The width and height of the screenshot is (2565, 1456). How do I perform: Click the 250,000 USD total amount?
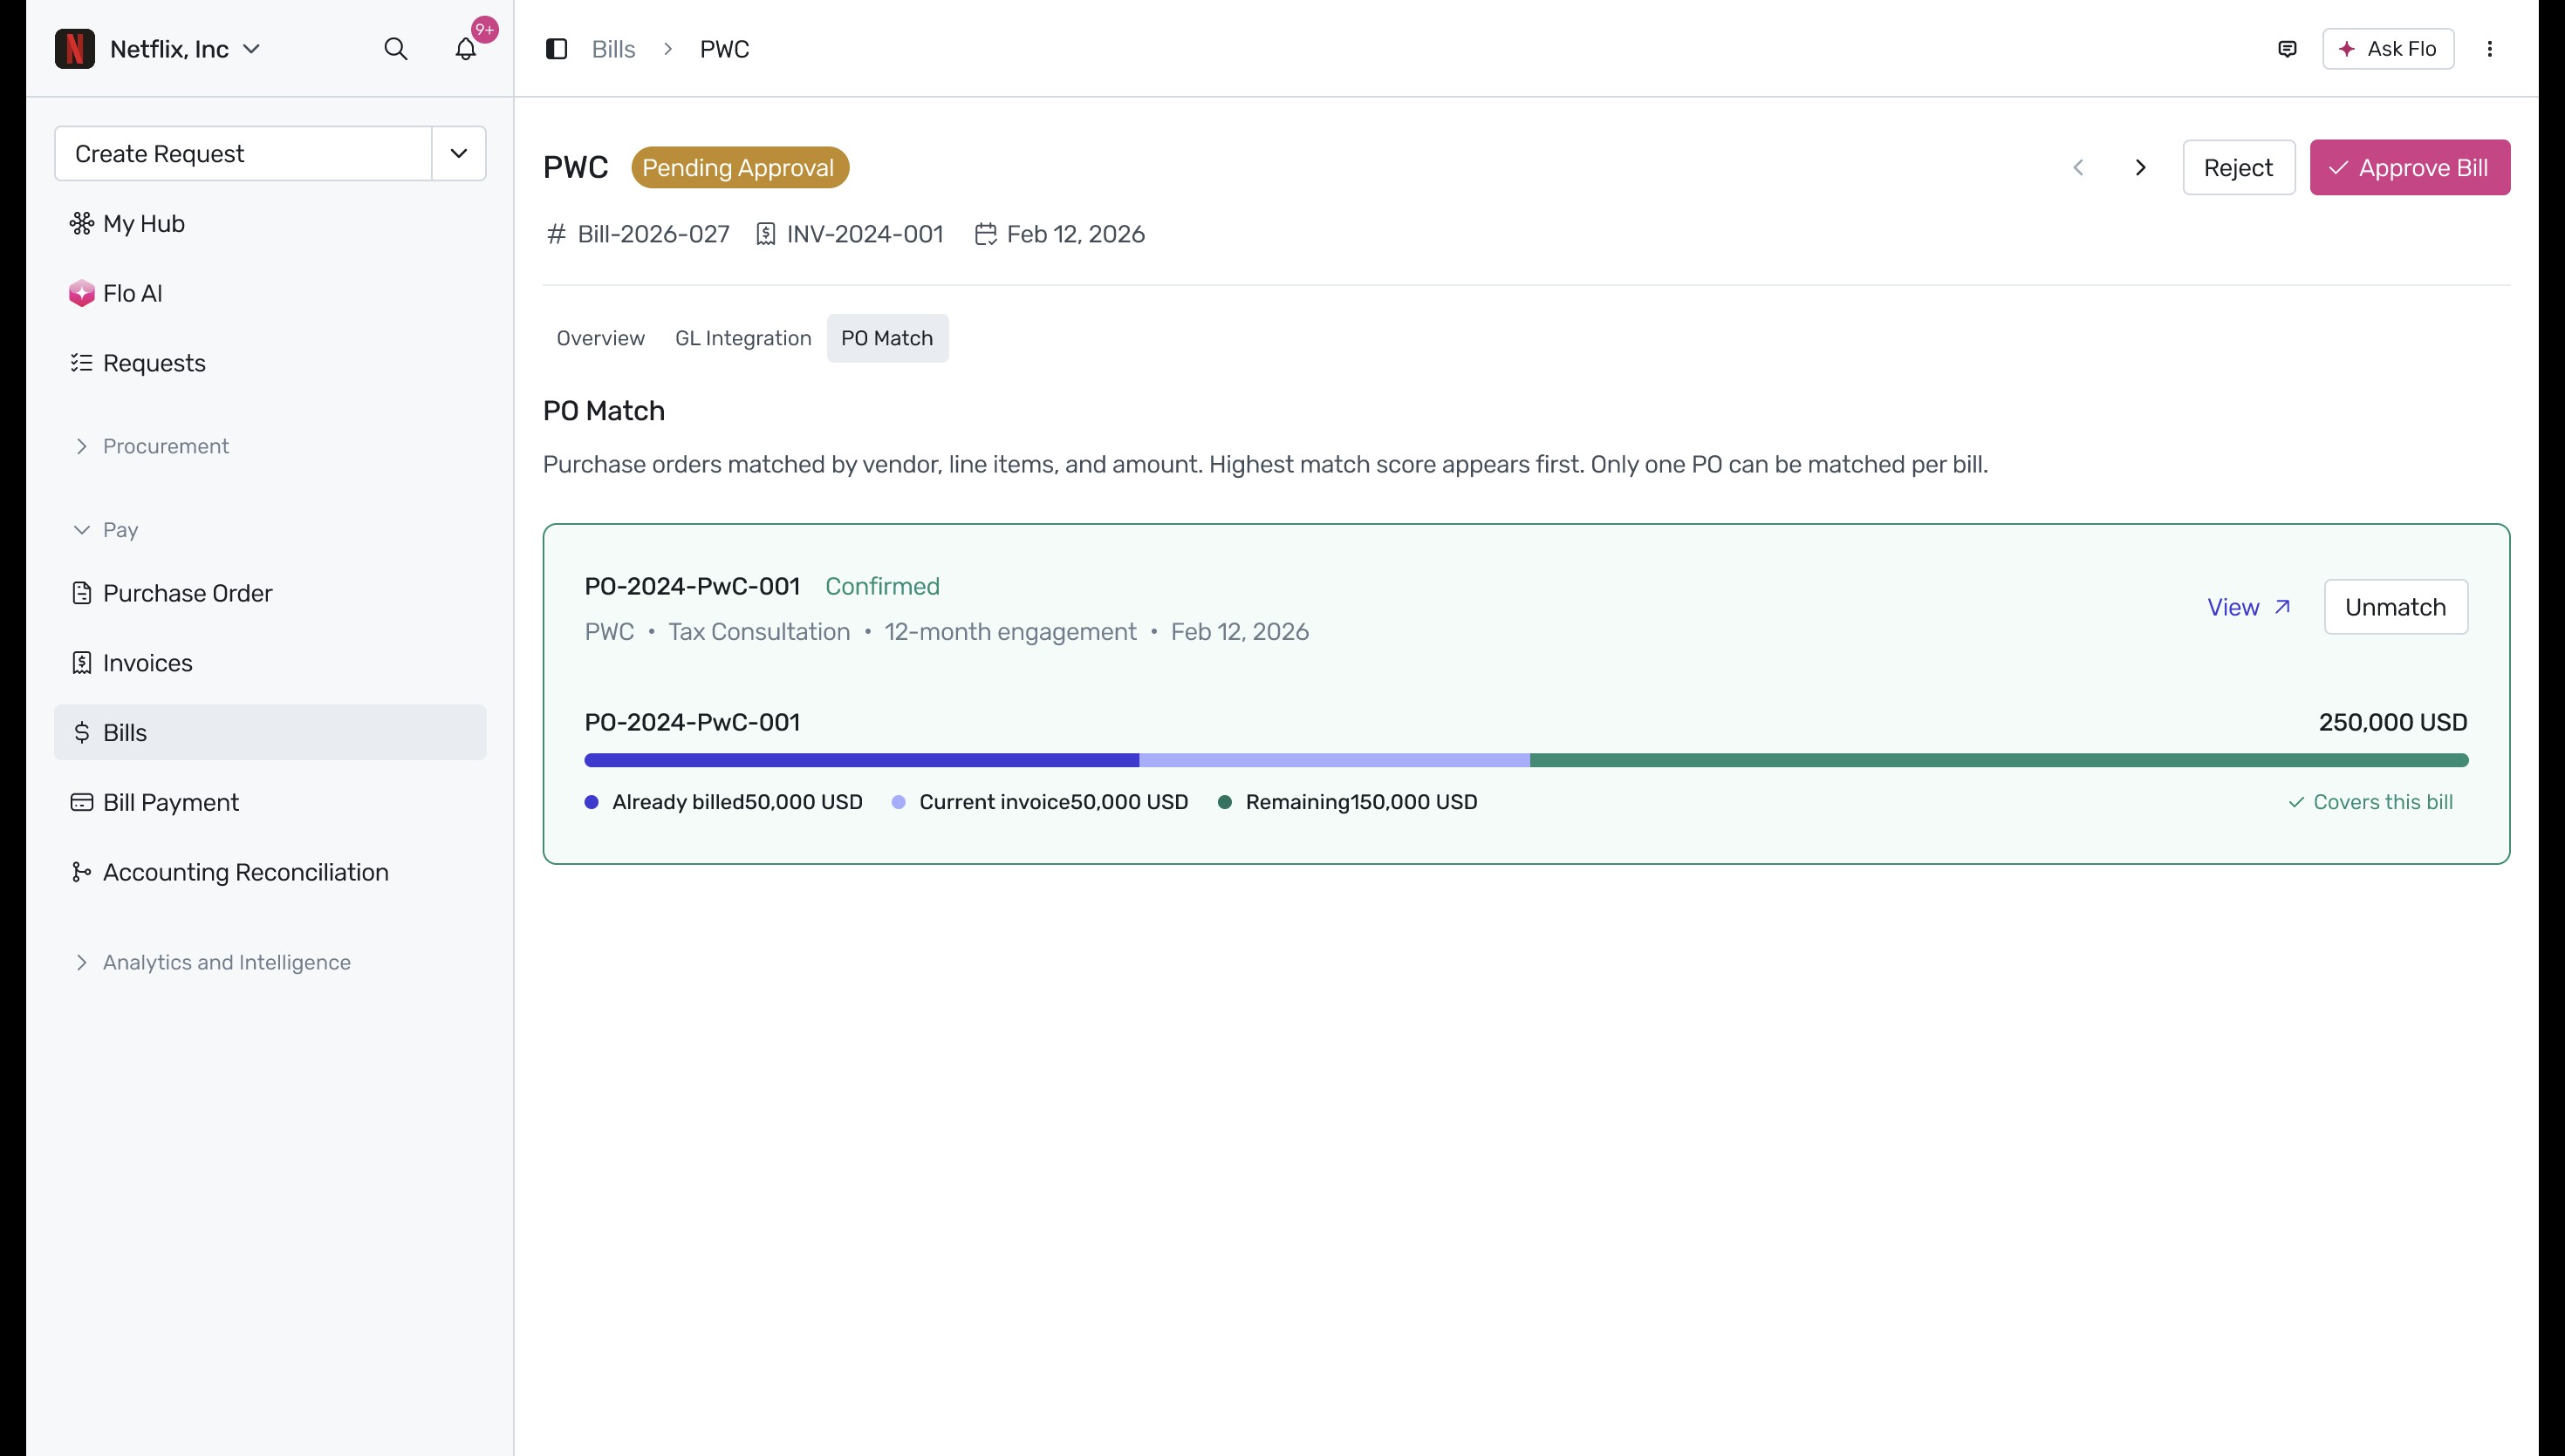click(x=2392, y=722)
